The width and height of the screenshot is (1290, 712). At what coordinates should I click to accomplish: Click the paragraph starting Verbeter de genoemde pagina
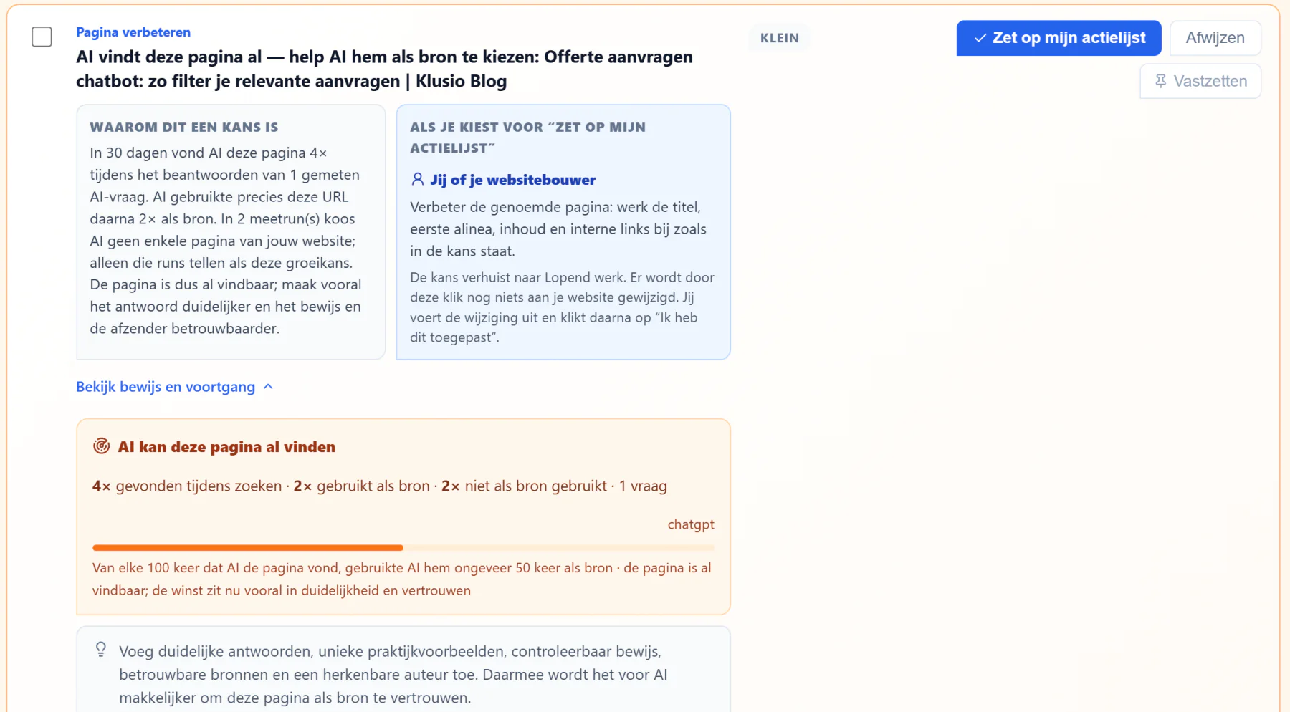558,229
